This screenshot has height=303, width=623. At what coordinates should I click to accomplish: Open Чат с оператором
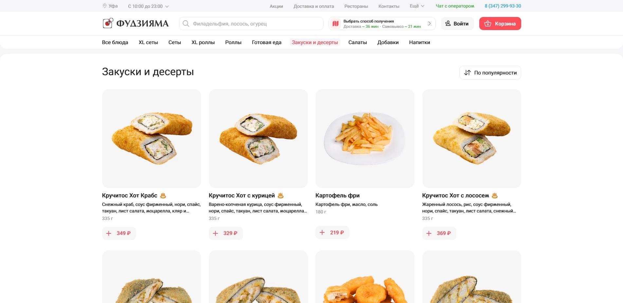[454, 6]
